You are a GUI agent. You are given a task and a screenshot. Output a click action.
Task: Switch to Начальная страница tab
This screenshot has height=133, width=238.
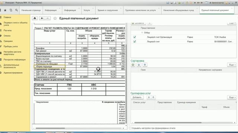31,10
